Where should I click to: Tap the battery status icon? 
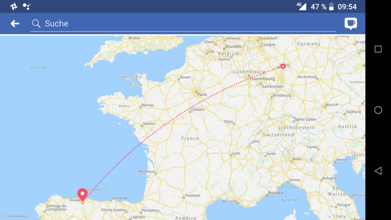tap(331, 6)
